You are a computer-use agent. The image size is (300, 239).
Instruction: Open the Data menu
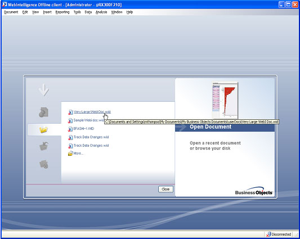tap(88, 12)
